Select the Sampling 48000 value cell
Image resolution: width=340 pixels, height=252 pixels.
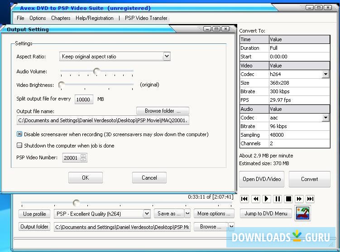click(299, 135)
